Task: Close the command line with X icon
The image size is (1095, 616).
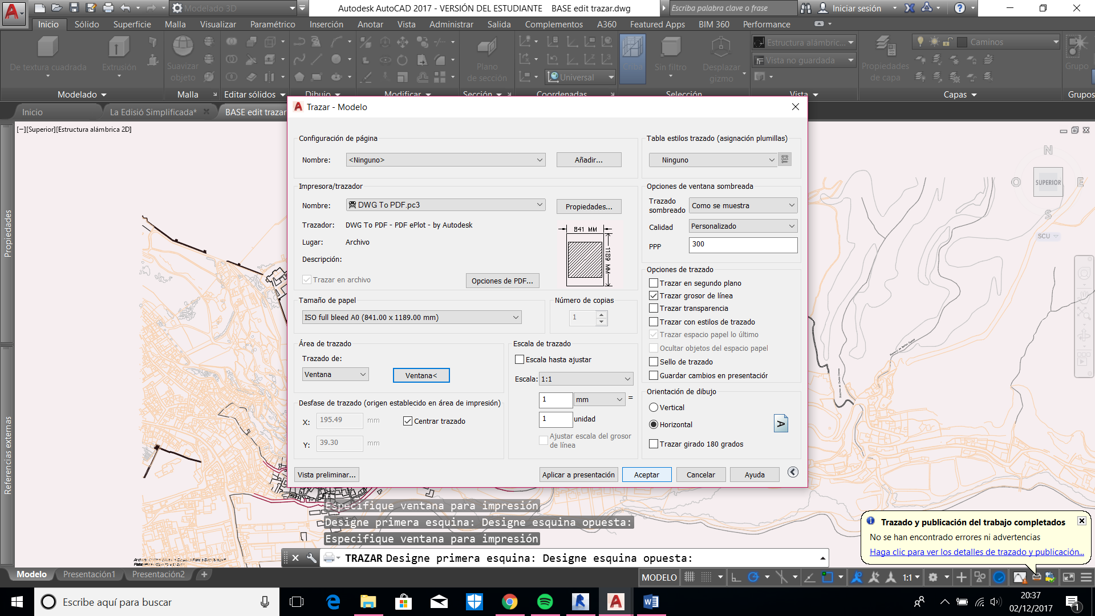Action: pyautogui.click(x=295, y=558)
